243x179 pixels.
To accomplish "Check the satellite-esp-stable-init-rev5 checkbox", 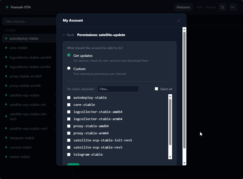I will (69, 140).
